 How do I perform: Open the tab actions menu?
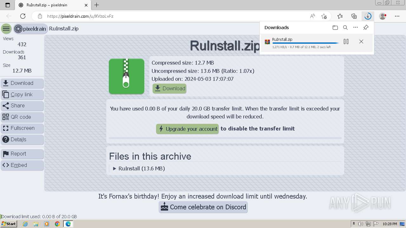pyautogui.click(x=8, y=5)
